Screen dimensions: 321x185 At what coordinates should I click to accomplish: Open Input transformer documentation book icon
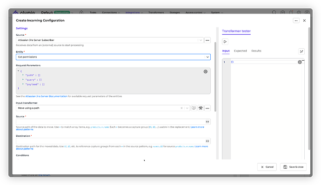(194, 108)
